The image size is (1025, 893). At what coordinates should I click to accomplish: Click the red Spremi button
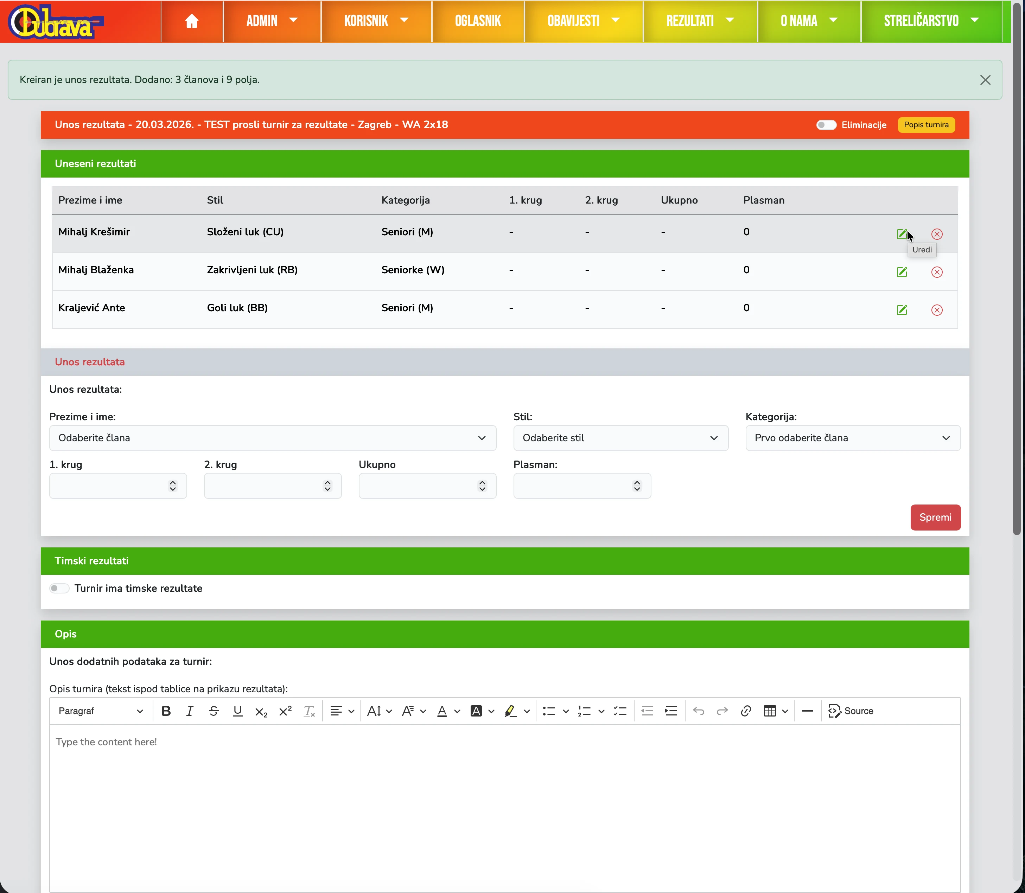point(935,517)
